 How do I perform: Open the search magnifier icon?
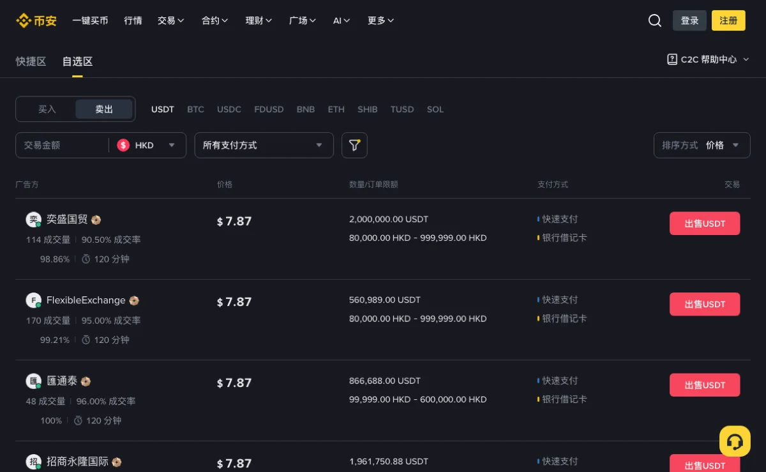point(655,20)
